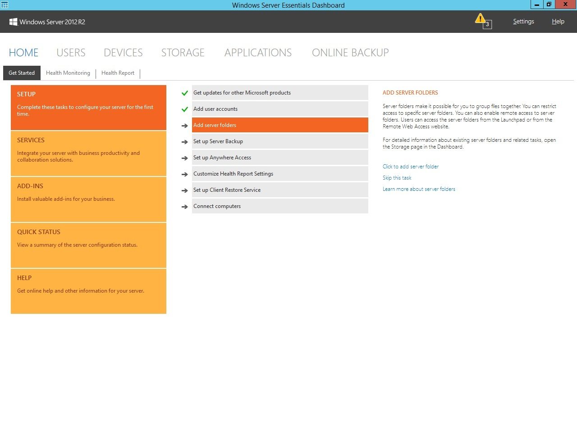The image size is (577, 443).
Task: Open Learn more about server folders
Action: click(x=419, y=189)
